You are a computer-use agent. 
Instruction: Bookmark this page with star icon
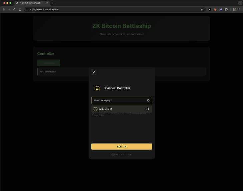(x=202, y=9)
